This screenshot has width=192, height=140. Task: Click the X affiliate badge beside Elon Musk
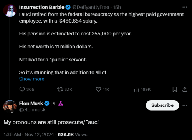(54, 103)
